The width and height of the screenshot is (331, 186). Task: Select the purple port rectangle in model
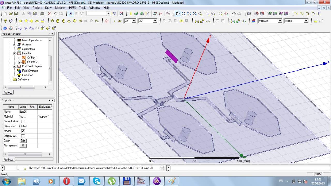point(171,56)
